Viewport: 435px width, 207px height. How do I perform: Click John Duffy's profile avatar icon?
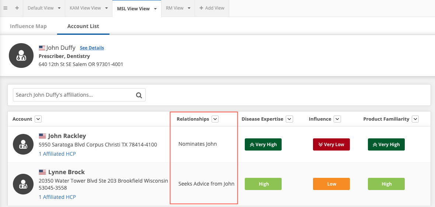[21, 55]
